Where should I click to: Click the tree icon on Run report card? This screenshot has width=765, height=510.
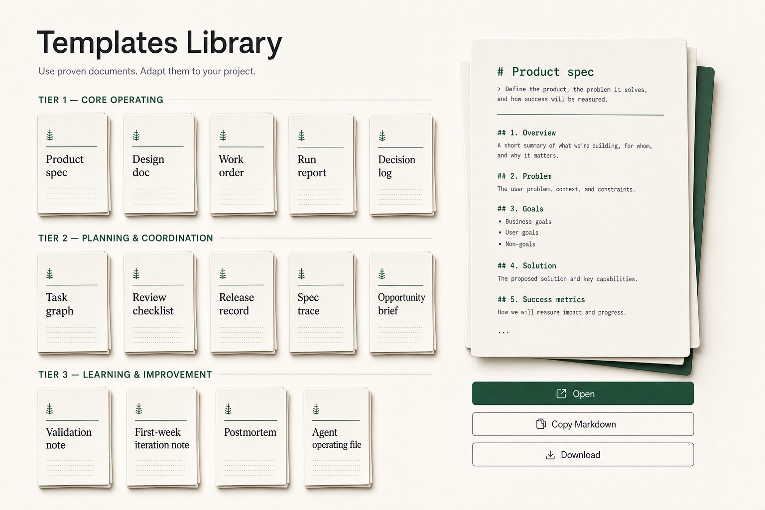(301, 135)
